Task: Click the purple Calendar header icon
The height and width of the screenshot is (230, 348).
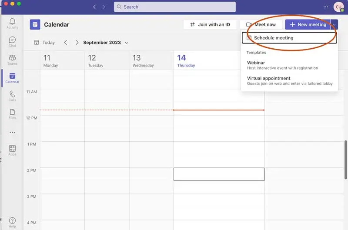Action: pos(35,24)
